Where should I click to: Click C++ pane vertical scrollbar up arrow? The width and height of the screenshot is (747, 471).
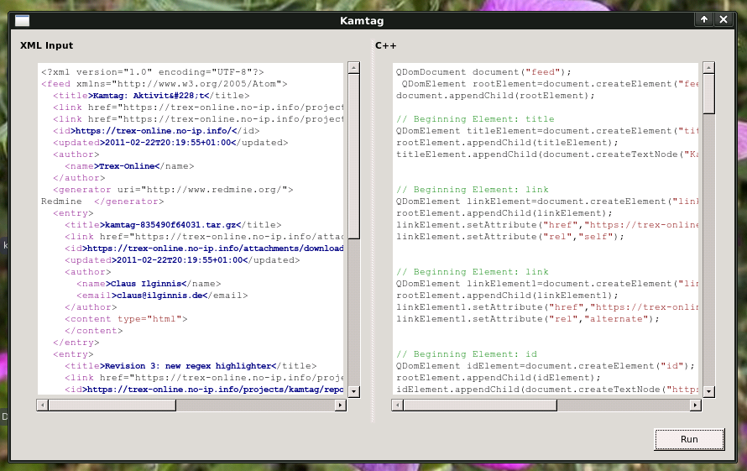[x=709, y=68]
